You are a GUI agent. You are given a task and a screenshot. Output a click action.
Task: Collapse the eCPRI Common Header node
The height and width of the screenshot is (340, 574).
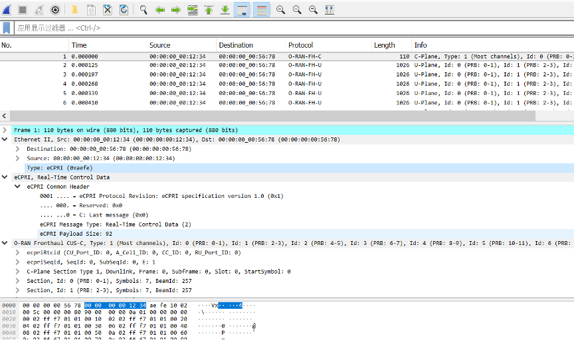point(17,187)
